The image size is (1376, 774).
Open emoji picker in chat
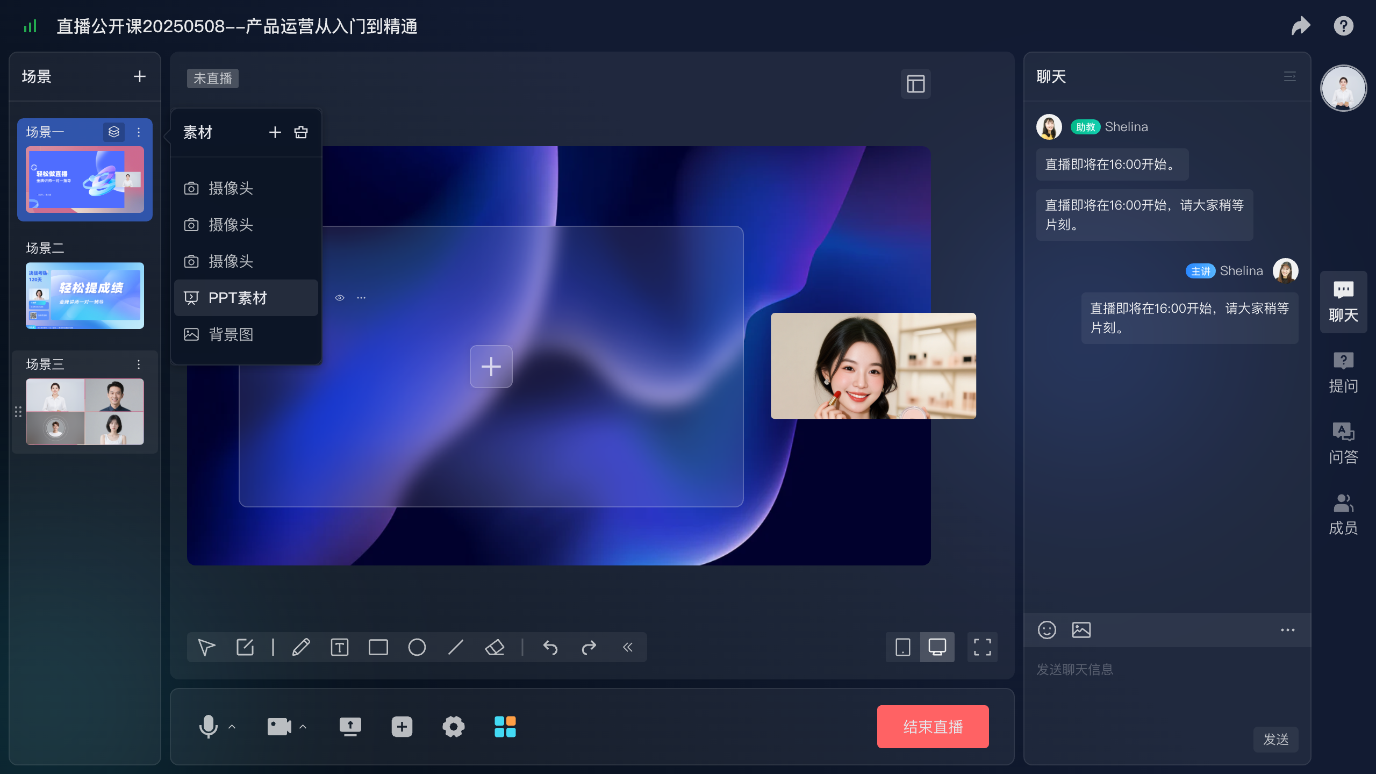pos(1047,630)
